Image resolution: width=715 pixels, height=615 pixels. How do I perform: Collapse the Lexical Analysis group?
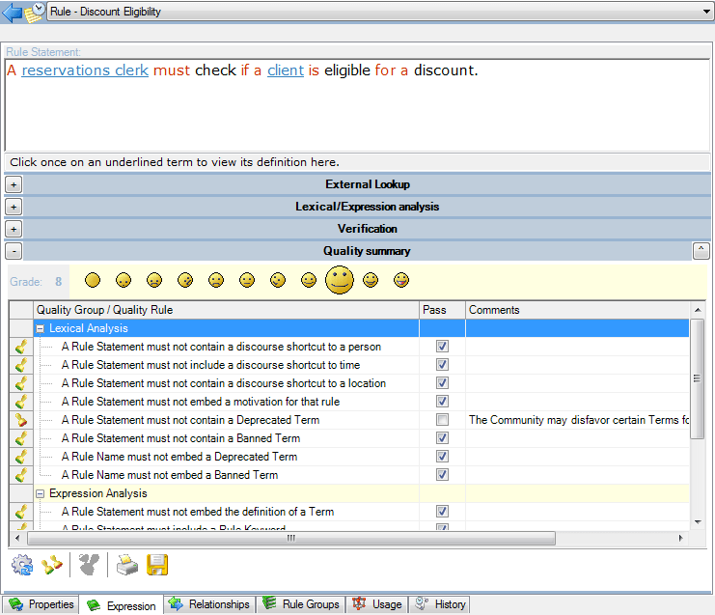(41, 329)
